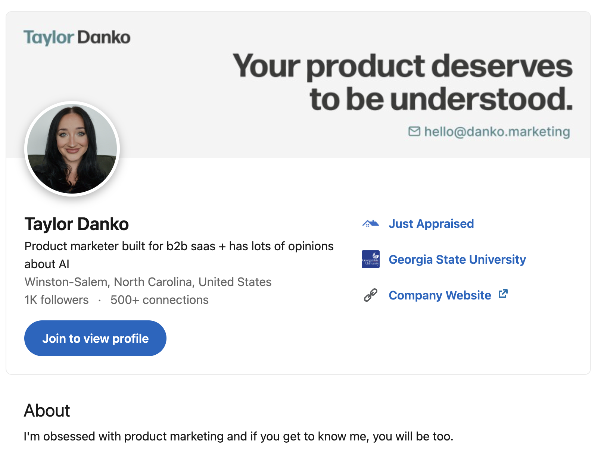Click the 500+ connections text
Image resolution: width=601 pixels, height=455 pixels.
tap(159, 300)
